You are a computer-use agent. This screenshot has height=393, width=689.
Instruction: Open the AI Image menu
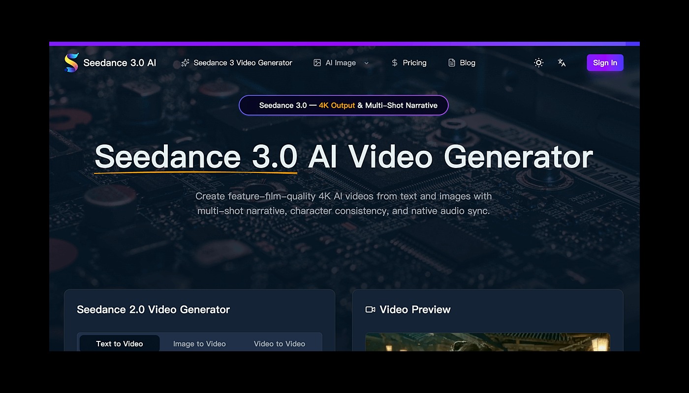pyautogui.click(x=341, y=63)
